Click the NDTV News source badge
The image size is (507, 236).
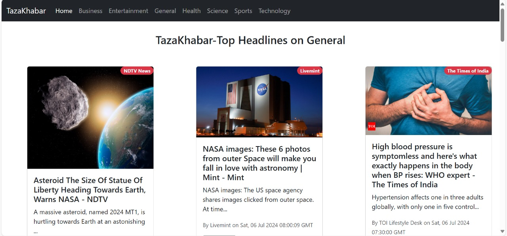pyautogui.click(x=137, y=71)
